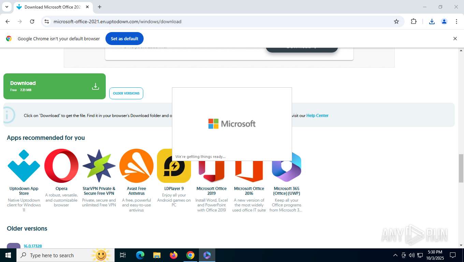
Task: Open the Chrome extensions puzzle icon
Action: pos(414,21)
